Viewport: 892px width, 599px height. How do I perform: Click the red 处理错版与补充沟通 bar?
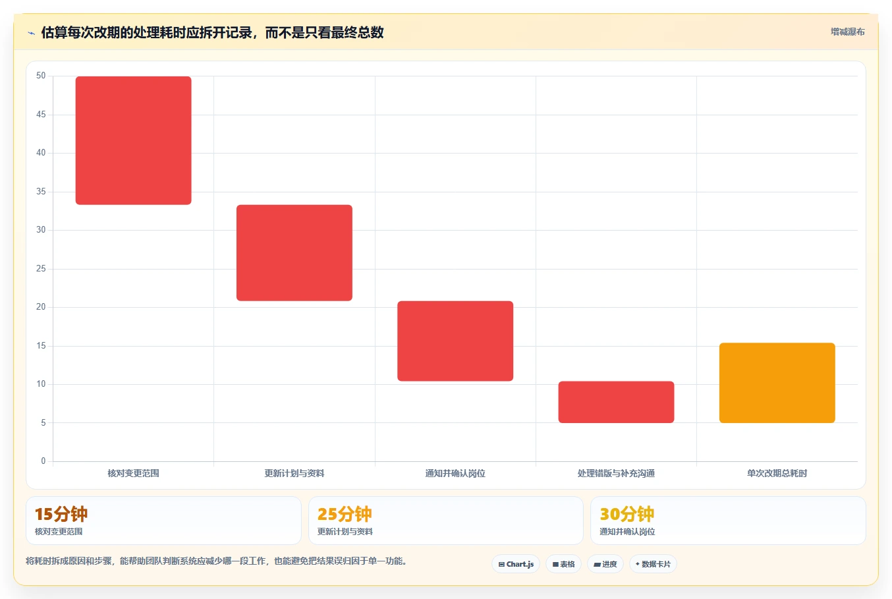pos(616,402)
